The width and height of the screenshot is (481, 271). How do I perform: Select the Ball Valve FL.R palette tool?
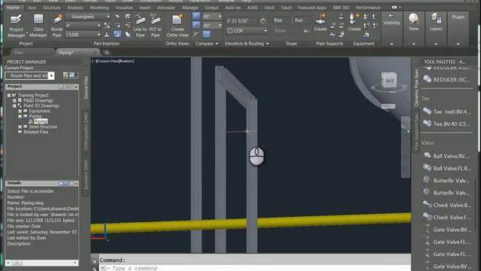coord(446,169)
